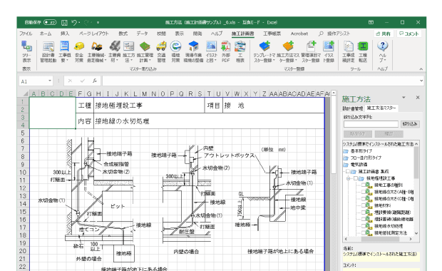442x271 pixels.
Task: Click the 絞り込み文字列 text input field
Action: click(x=371, y=124)
